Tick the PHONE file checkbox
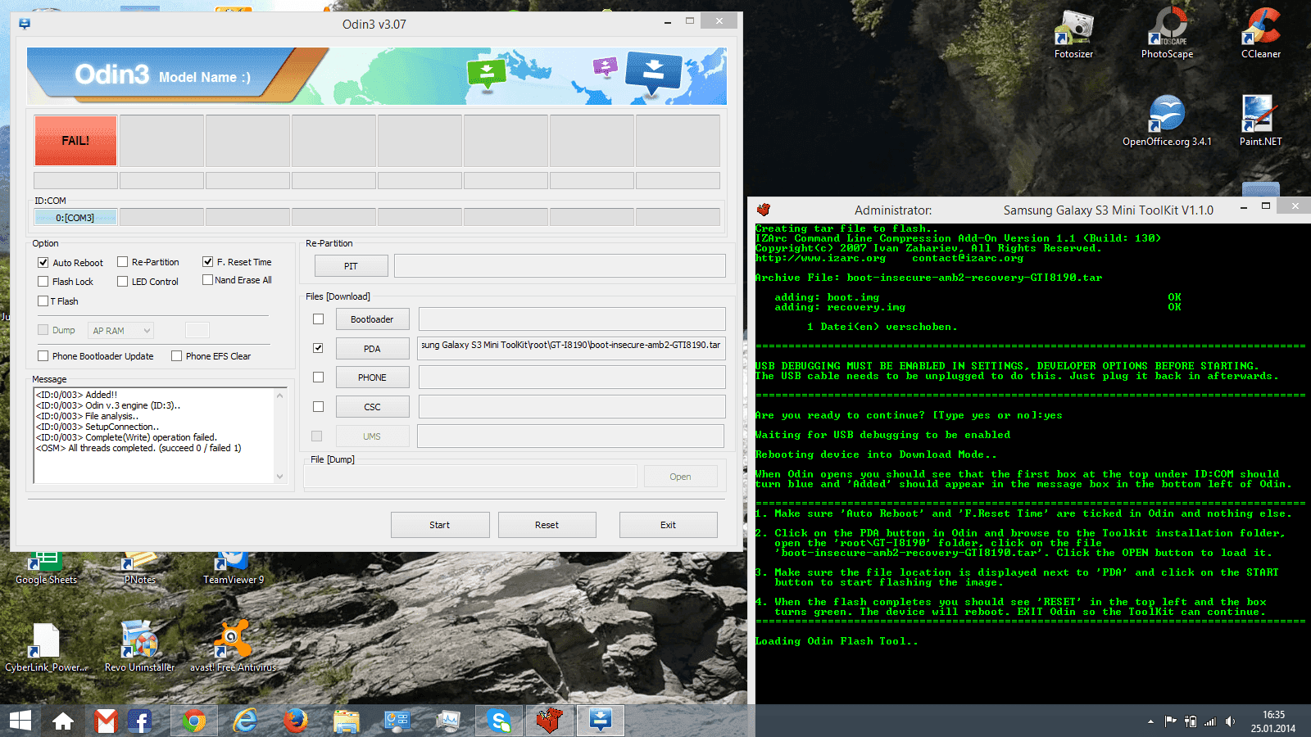Screen dimensions: 1311x737 point(319,378)
